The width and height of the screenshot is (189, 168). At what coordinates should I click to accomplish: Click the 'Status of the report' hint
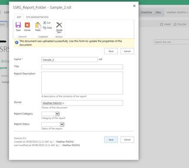pyautogui.click(x=52, y=129)
